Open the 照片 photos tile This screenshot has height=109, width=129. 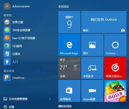click(x=92, y=45)
